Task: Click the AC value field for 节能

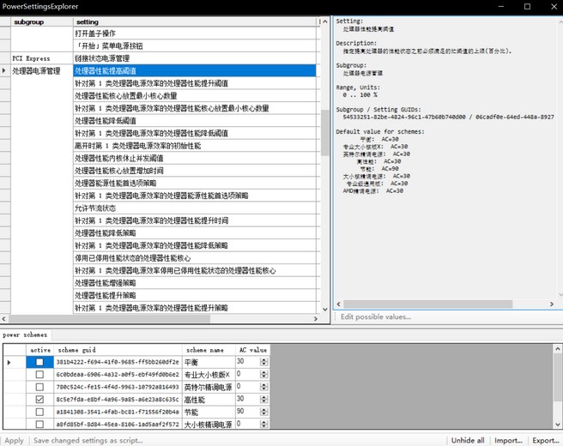Action: tap(247, 412)
